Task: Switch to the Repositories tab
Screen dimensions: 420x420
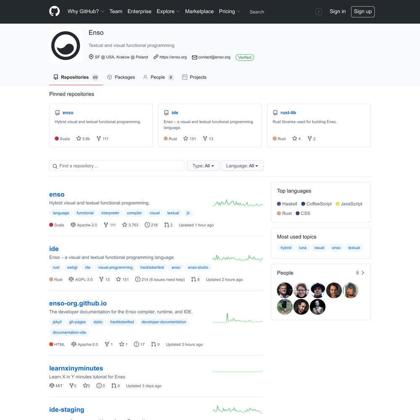Action: pyautogui.click(x=76, y=77)
